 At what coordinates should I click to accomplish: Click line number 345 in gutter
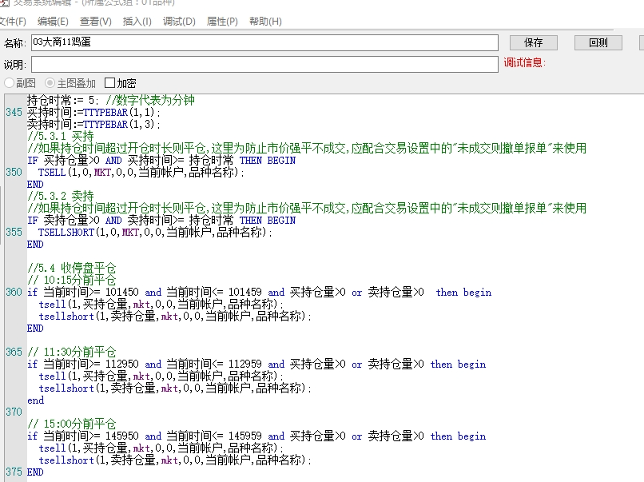14,112
